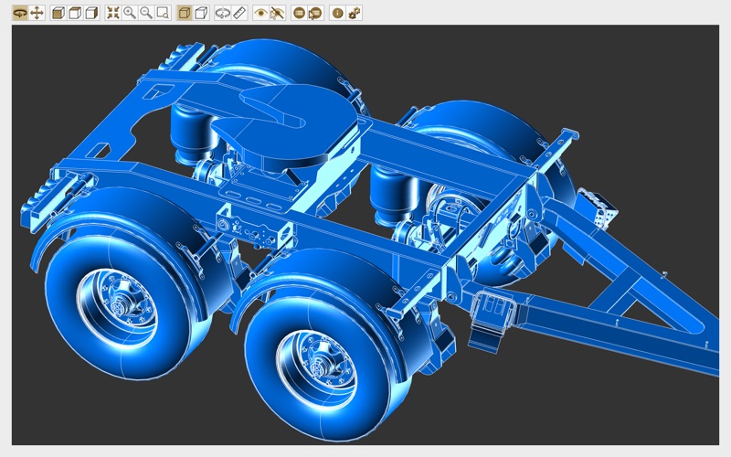The width and height of the screenshot is (731, 457).
Task: Open the settings gears icon
Action: (x=355, y=13)
